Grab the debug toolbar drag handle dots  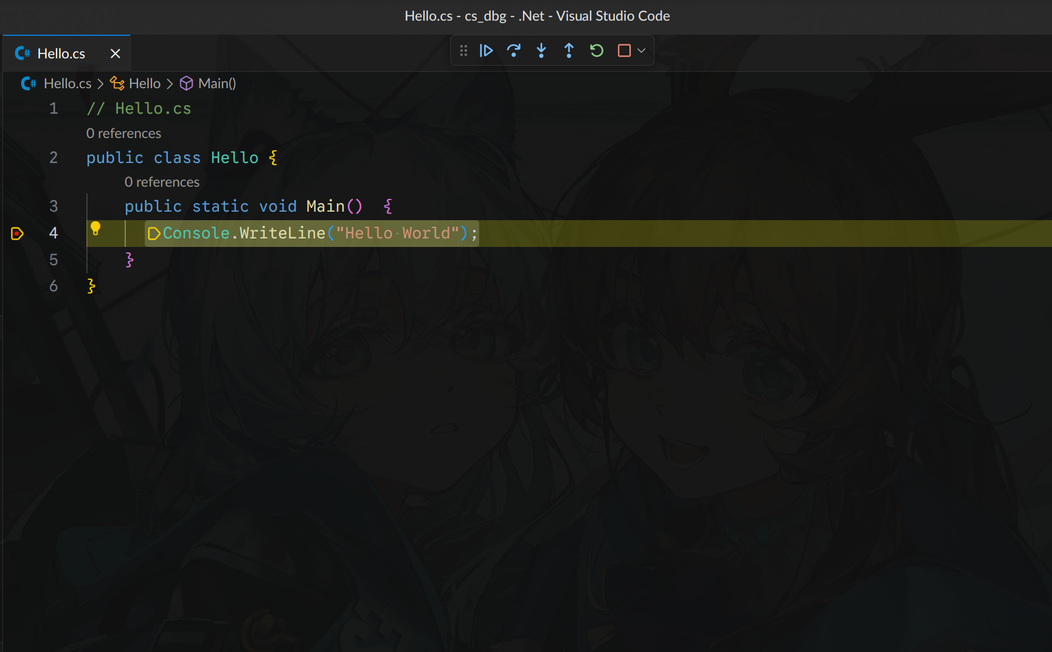(x=463, y=50)
